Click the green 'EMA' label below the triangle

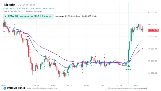[x=129, y=70]
